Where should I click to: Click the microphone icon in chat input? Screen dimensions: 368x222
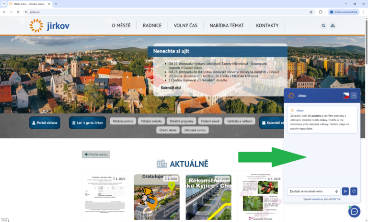coord(336,191)
